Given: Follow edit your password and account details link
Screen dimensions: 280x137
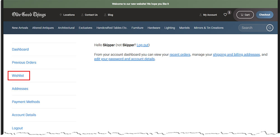Looking at the screenshot, I should (x=124, y=59).
